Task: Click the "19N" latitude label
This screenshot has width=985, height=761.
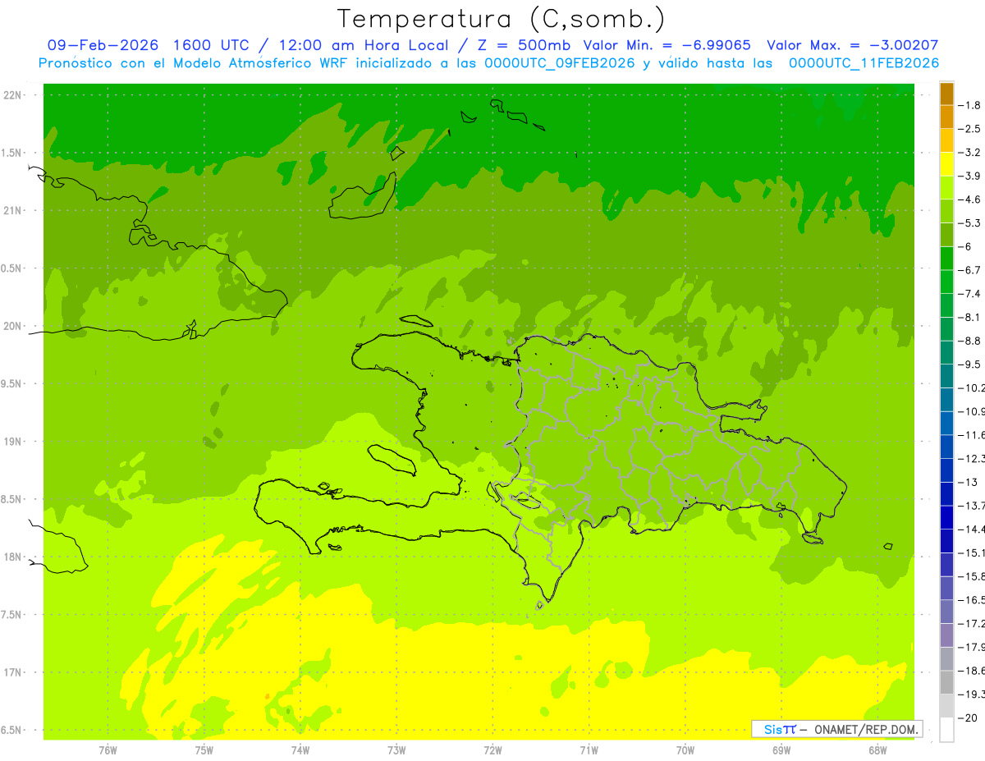Action: (x=12, y=442)
